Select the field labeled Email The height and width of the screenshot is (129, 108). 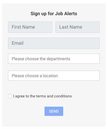(x=54, y=43)
